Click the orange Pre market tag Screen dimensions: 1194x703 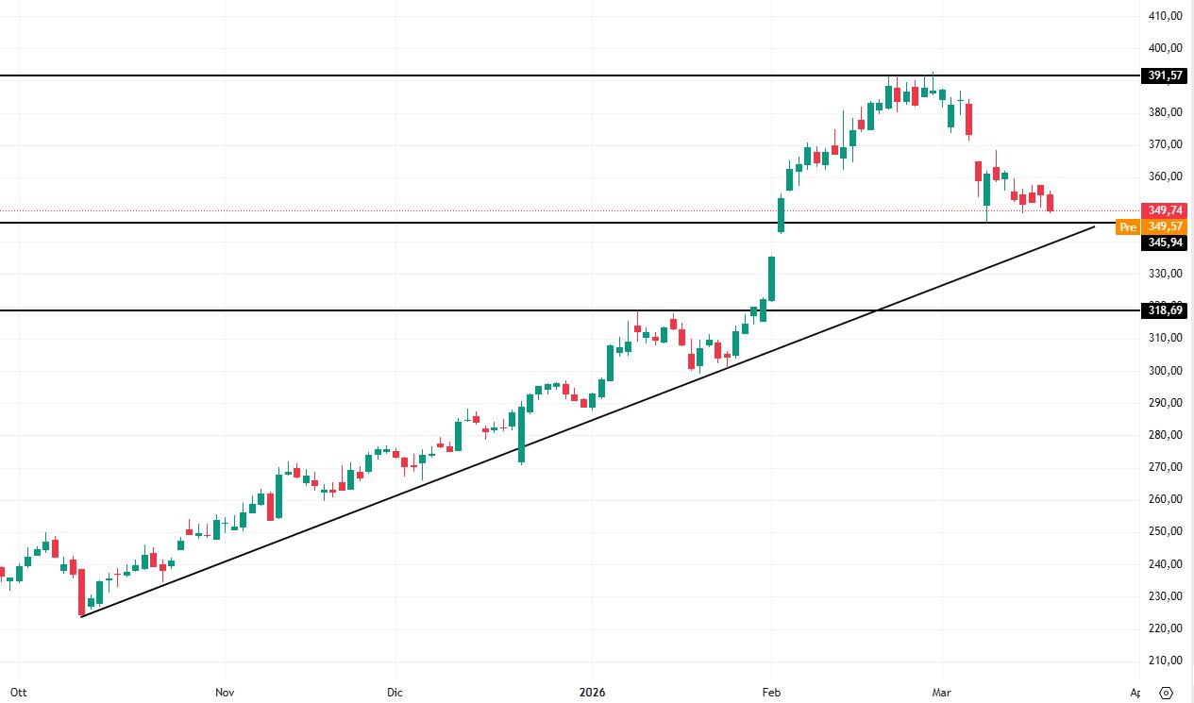tap(1127, 226)
